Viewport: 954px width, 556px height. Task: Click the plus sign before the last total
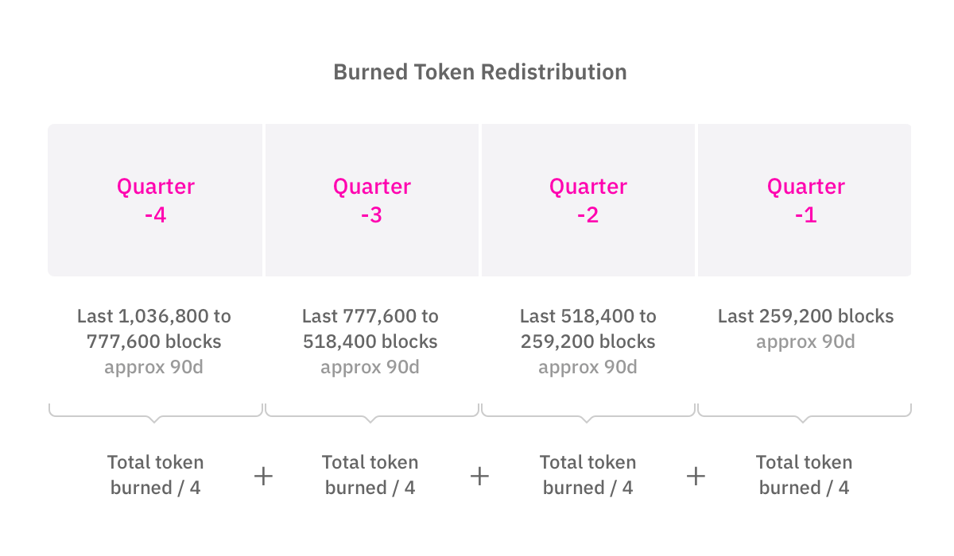[696, 476]
